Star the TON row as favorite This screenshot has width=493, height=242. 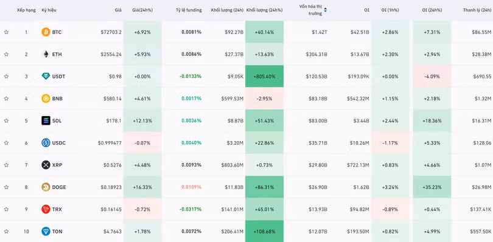pyautogui.click(x=6, y=232)
